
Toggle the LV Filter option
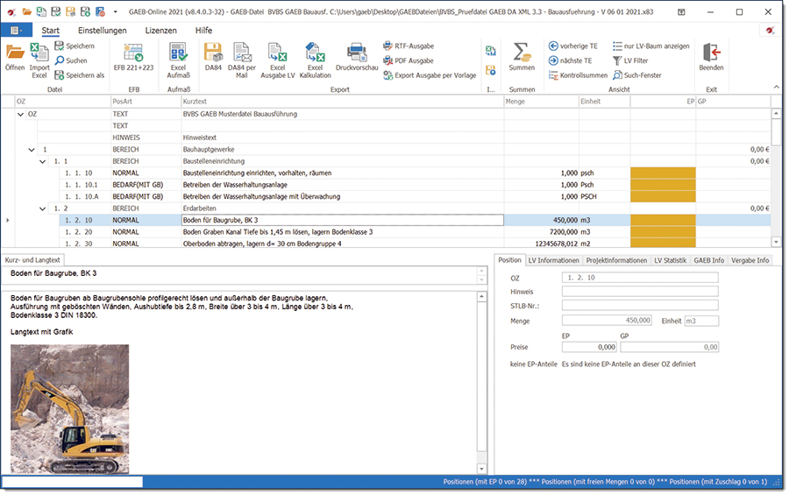[x=636, y=60]
